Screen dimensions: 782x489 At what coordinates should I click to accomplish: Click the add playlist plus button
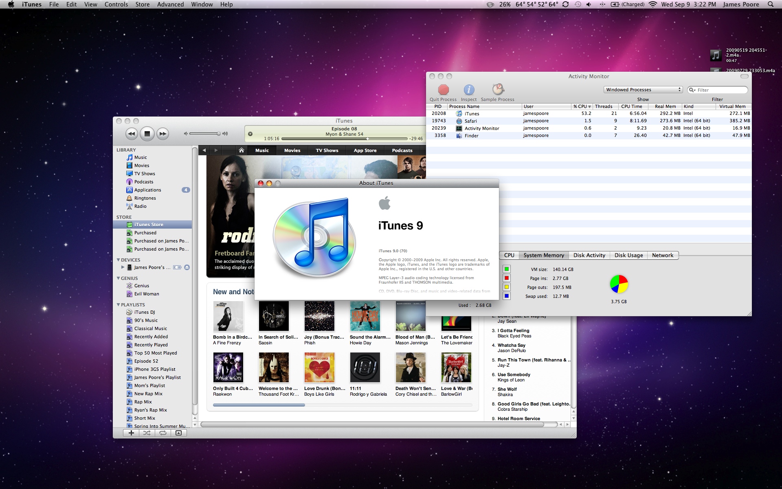[x=131, y=433]
